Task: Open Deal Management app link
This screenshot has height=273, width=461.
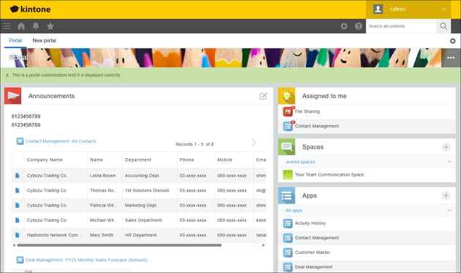Action: tap(314, 267)
